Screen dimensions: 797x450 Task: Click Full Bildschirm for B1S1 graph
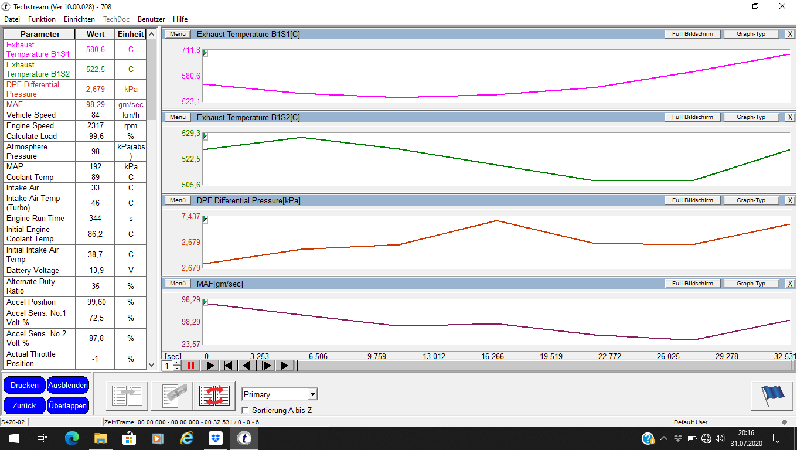(693, 34)
